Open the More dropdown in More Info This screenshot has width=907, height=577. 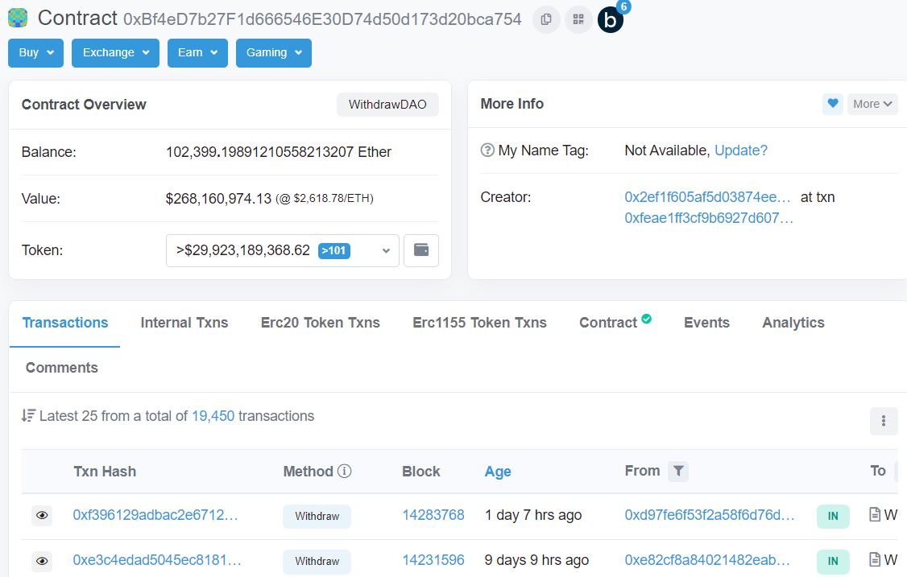click(872, 104)
